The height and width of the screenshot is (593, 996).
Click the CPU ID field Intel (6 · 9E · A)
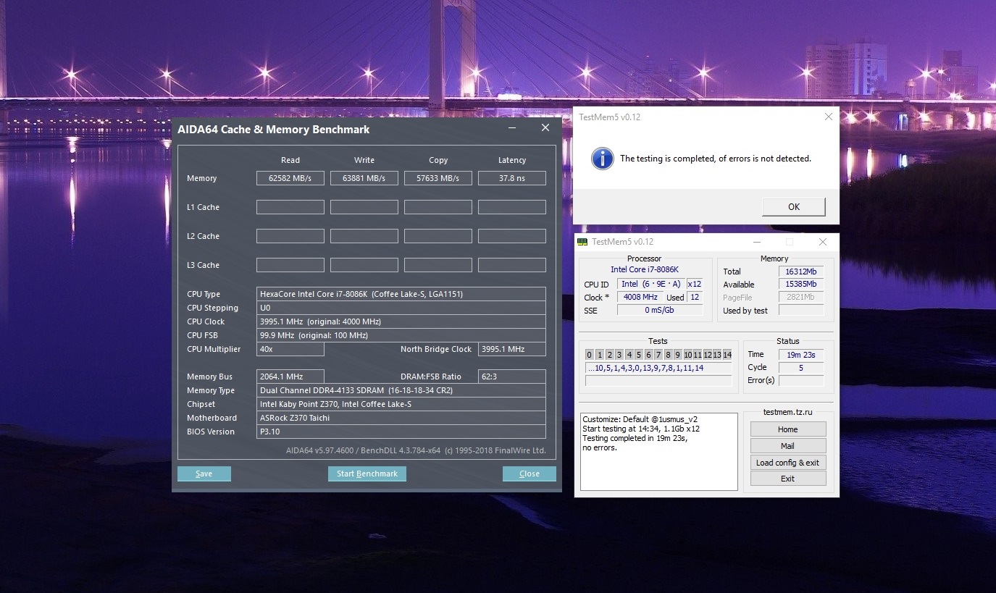(x=650, y=285)
